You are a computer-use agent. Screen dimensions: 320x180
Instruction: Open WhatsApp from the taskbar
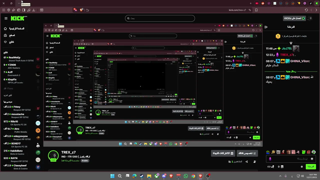[x=186, y=176]
